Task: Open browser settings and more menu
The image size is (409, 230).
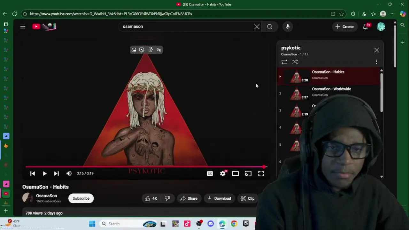Action: (x=393, y=14)
